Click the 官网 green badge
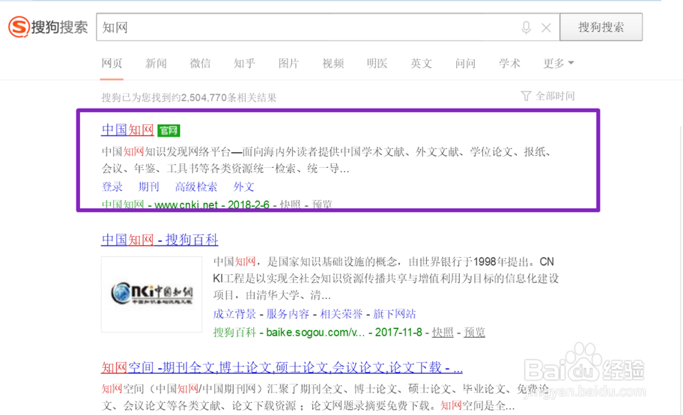The width and height of the screenshot is (683, 415). pos(169,130)
